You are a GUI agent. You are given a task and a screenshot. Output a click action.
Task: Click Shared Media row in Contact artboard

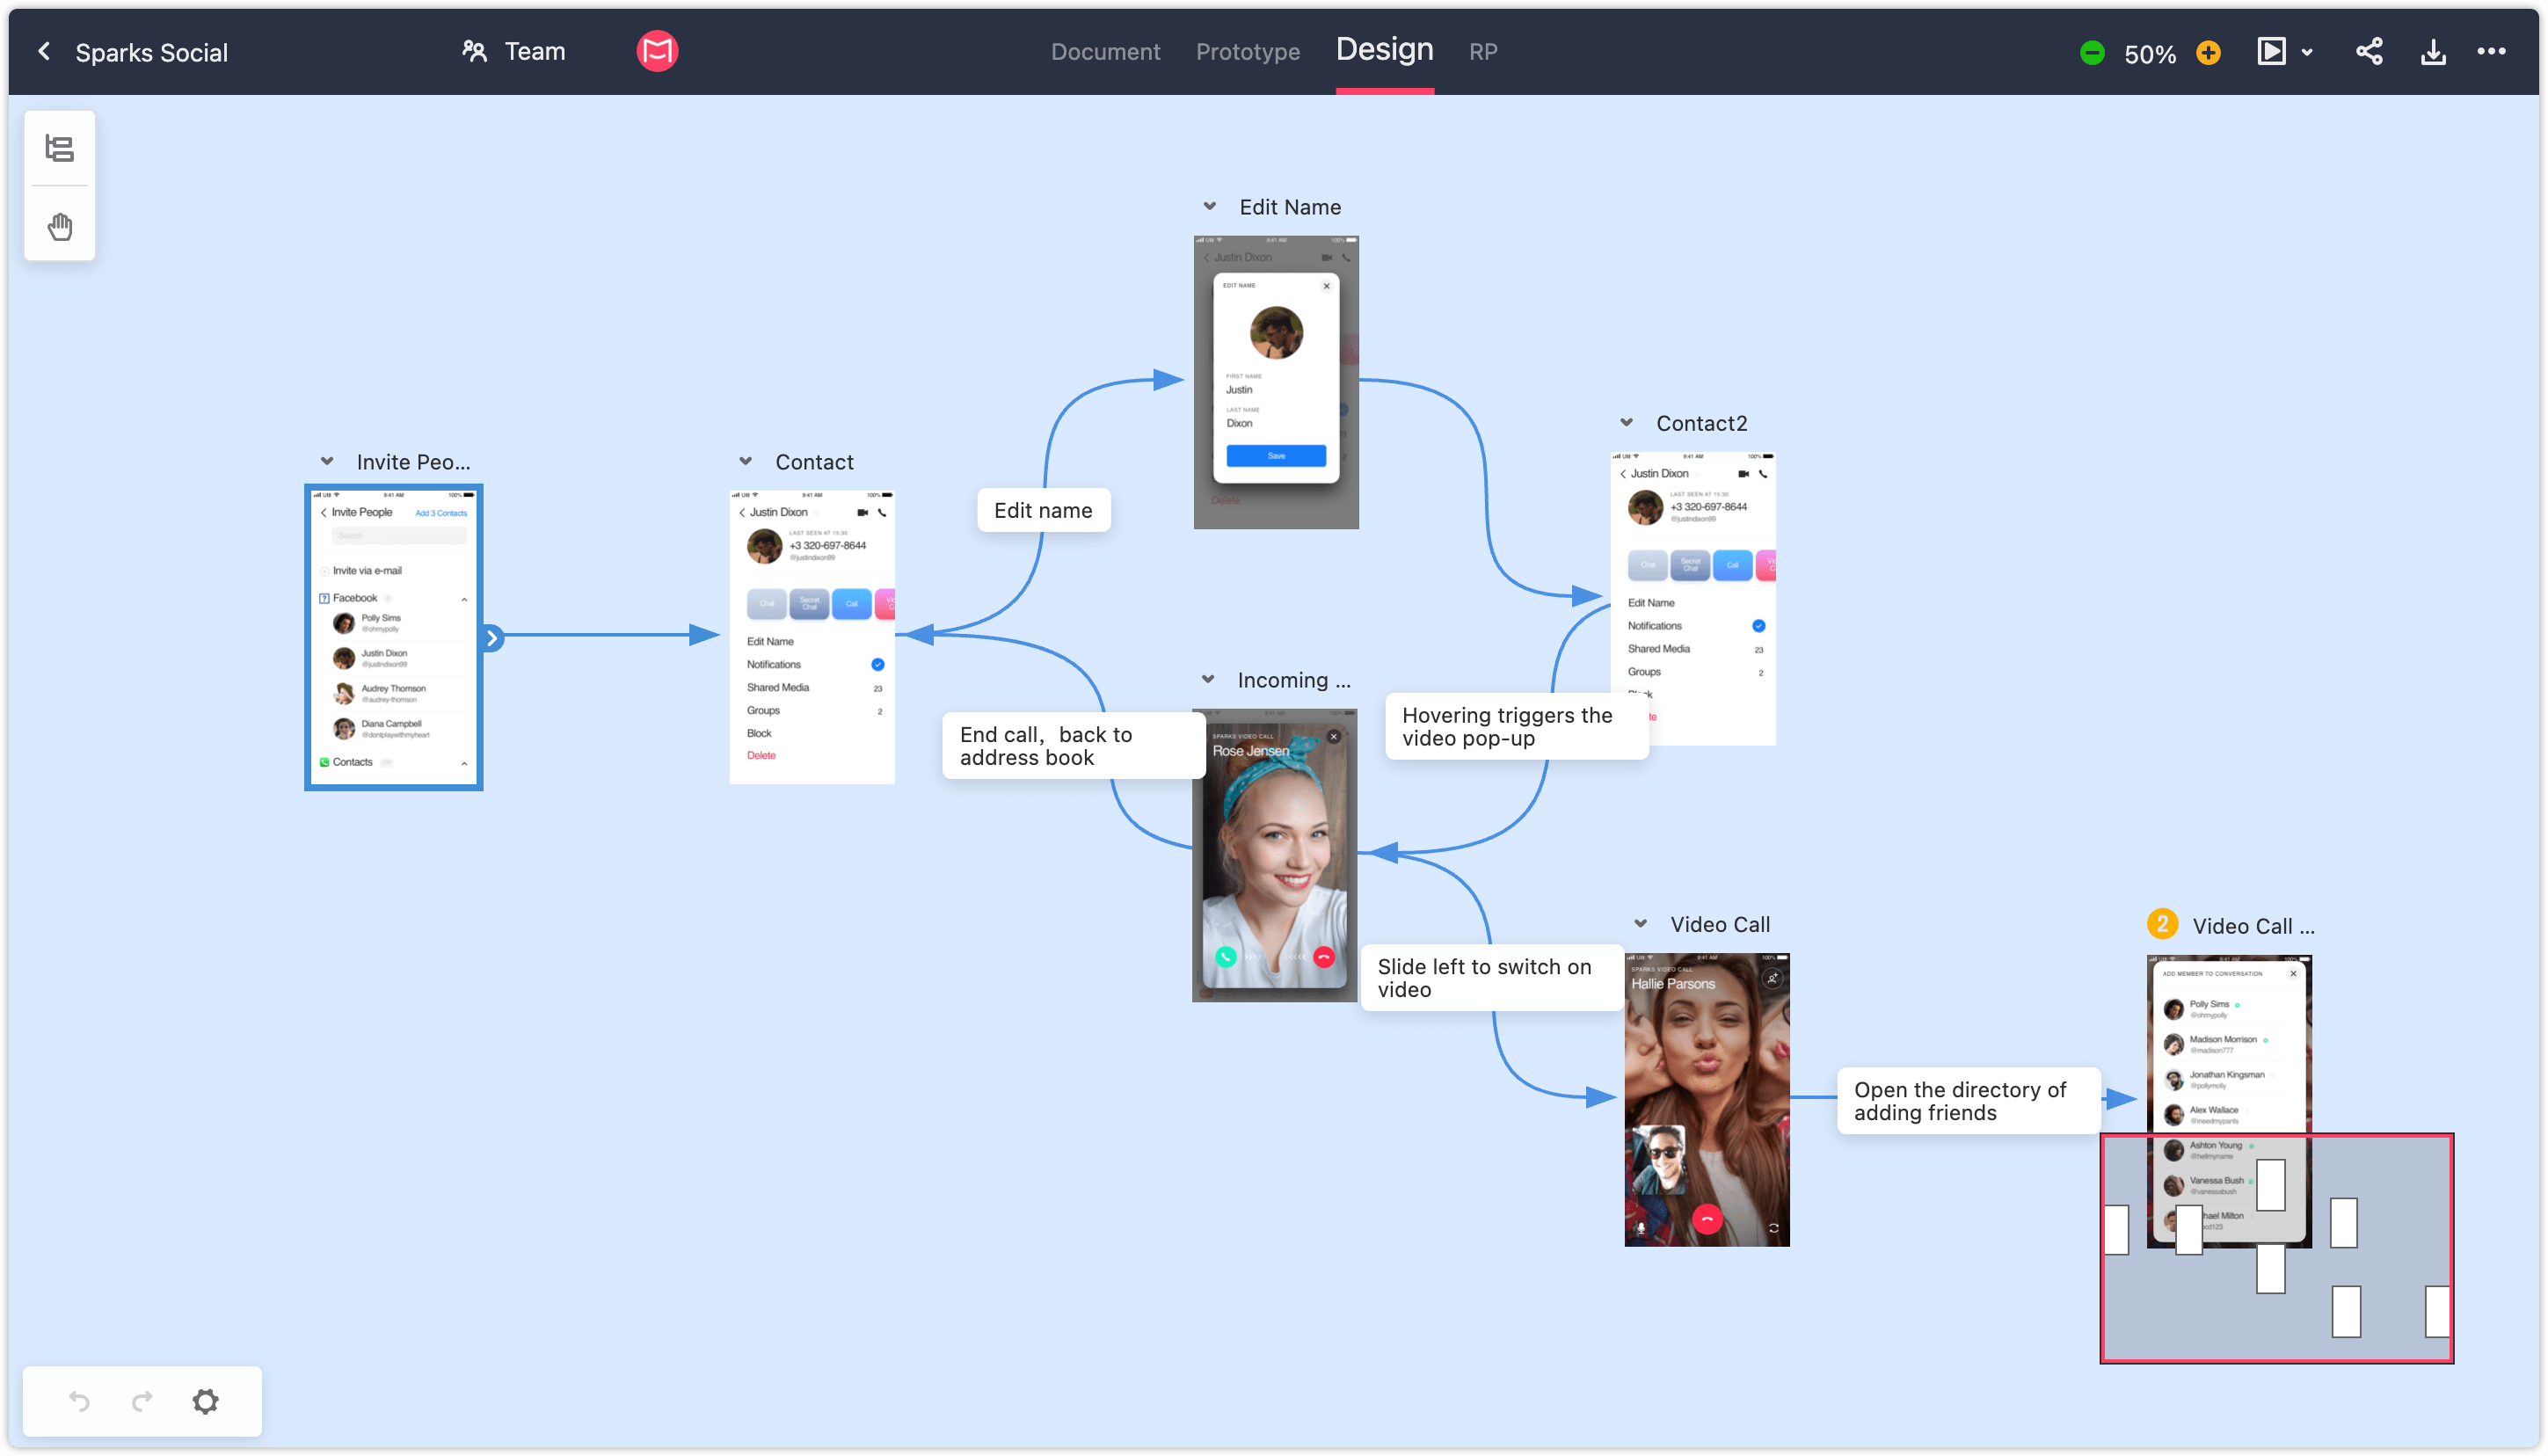click(814, 688)
